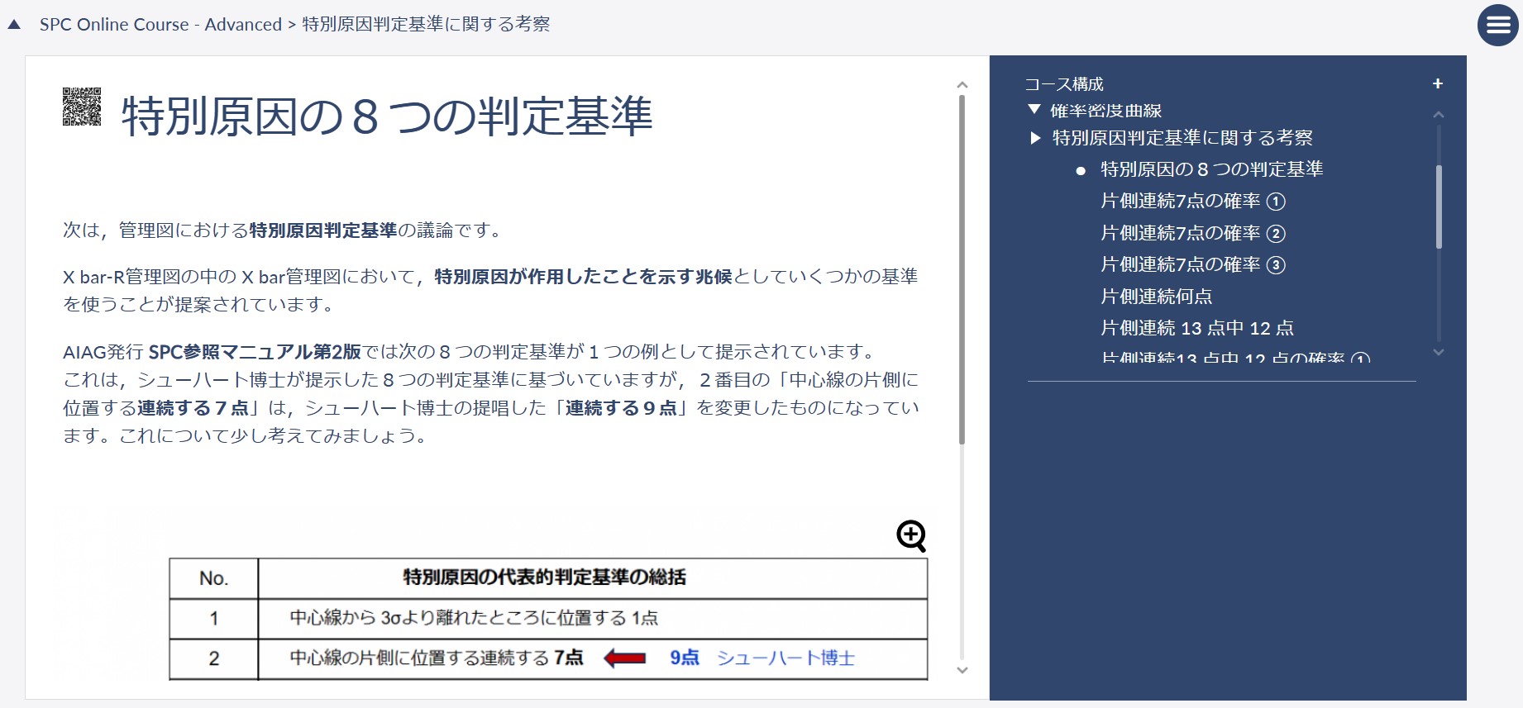Expand course structure with plus icon
The width and height of the screenshot is (1523, 708).
(1438, 83)
